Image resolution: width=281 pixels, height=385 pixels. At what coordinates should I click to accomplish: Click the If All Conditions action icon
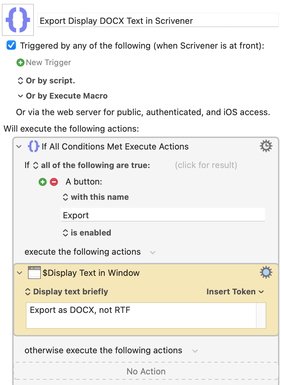34,146
